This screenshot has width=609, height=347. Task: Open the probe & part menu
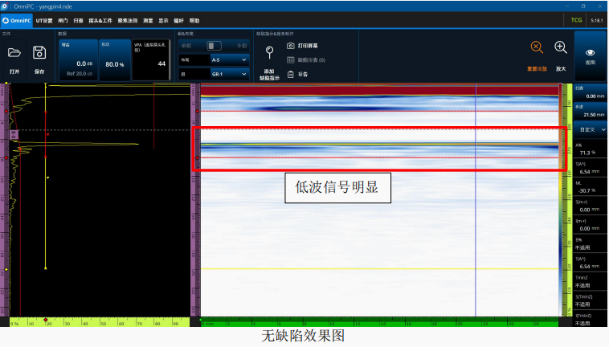click(100, 21)
